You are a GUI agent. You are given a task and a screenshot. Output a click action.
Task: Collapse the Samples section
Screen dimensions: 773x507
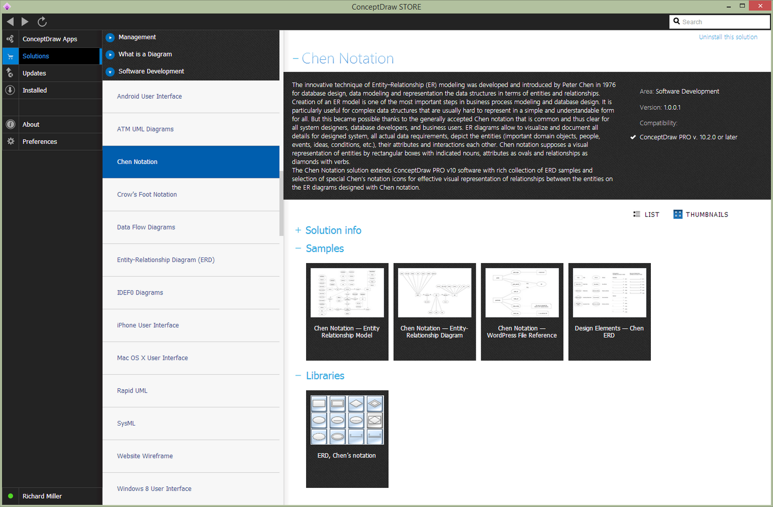(x=298, y=248)
